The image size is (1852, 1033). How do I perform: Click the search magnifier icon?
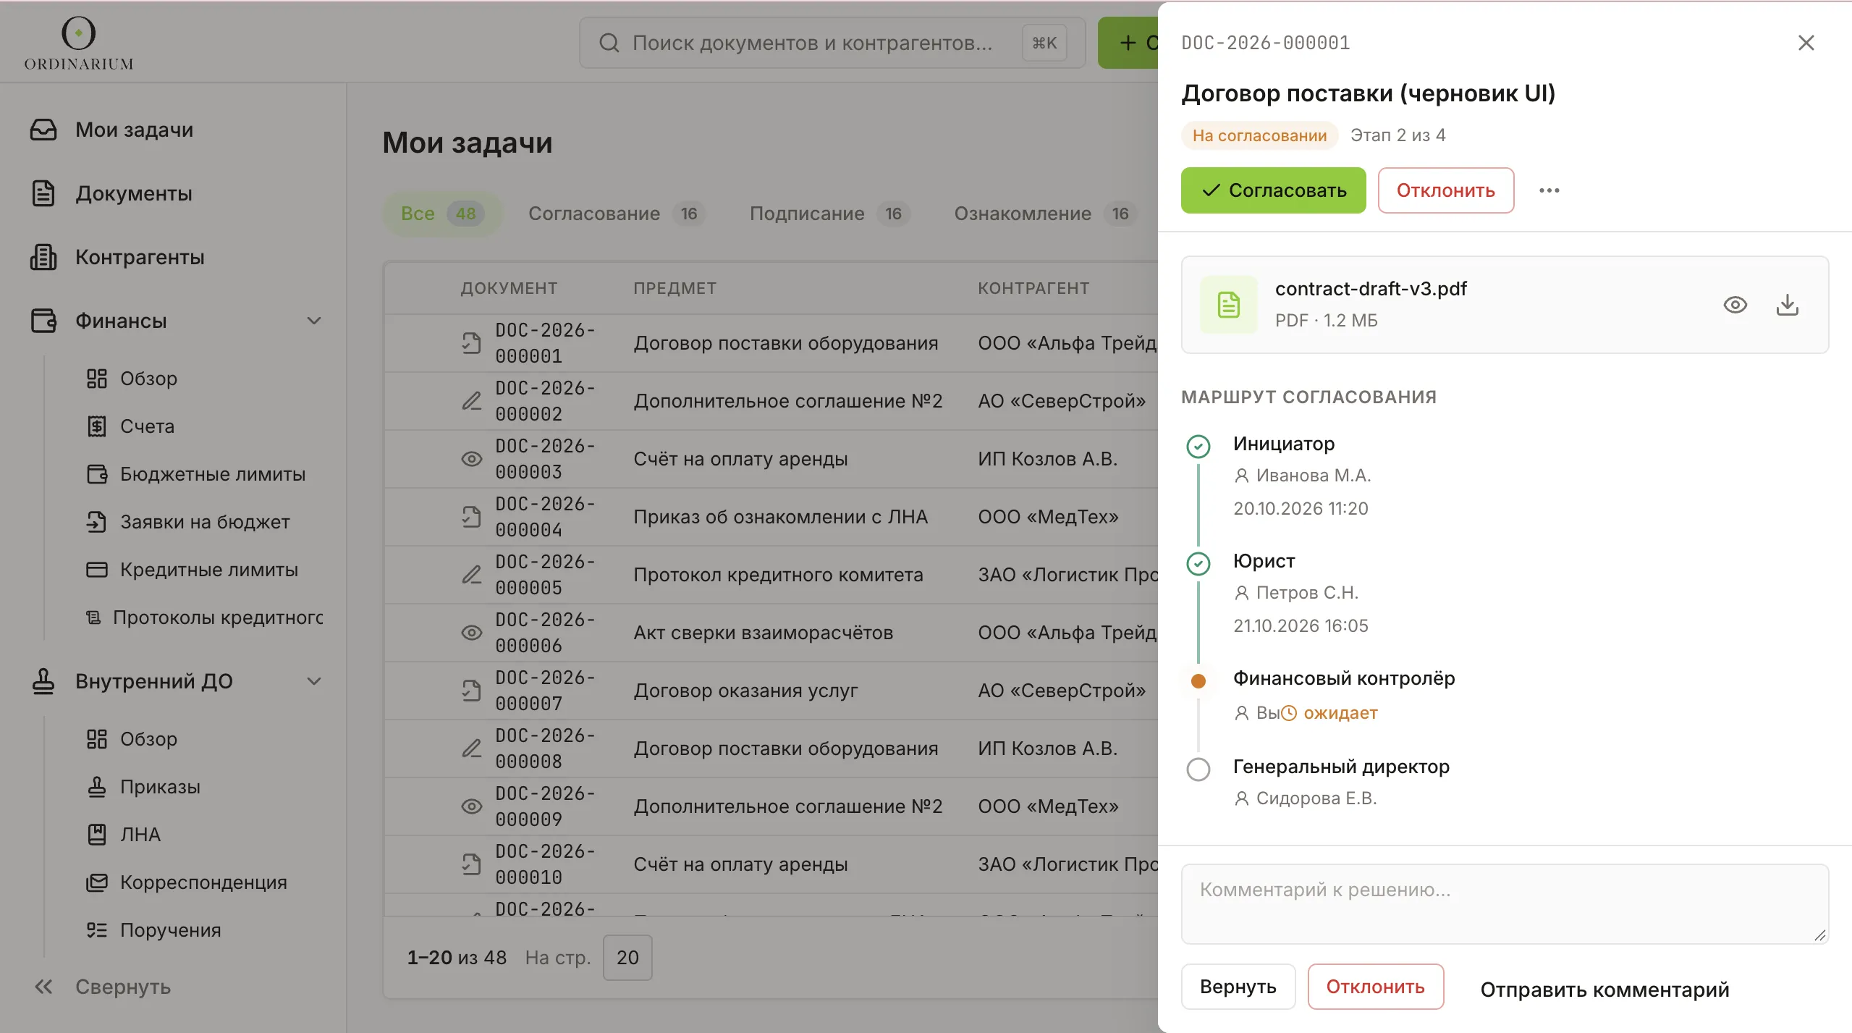pos(609,43)
